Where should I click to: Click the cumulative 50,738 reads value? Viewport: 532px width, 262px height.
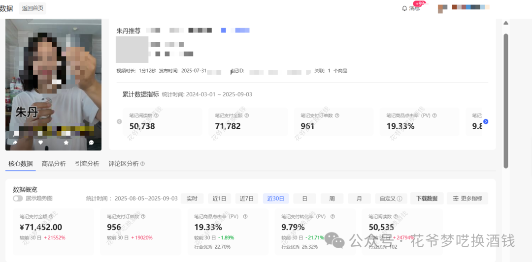click(142, 126)
